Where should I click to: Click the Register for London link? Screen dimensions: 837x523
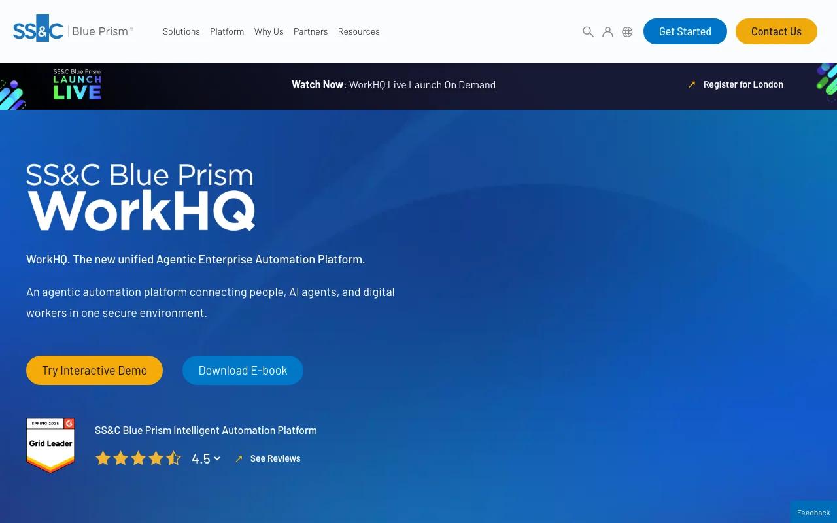click(743, 84)
